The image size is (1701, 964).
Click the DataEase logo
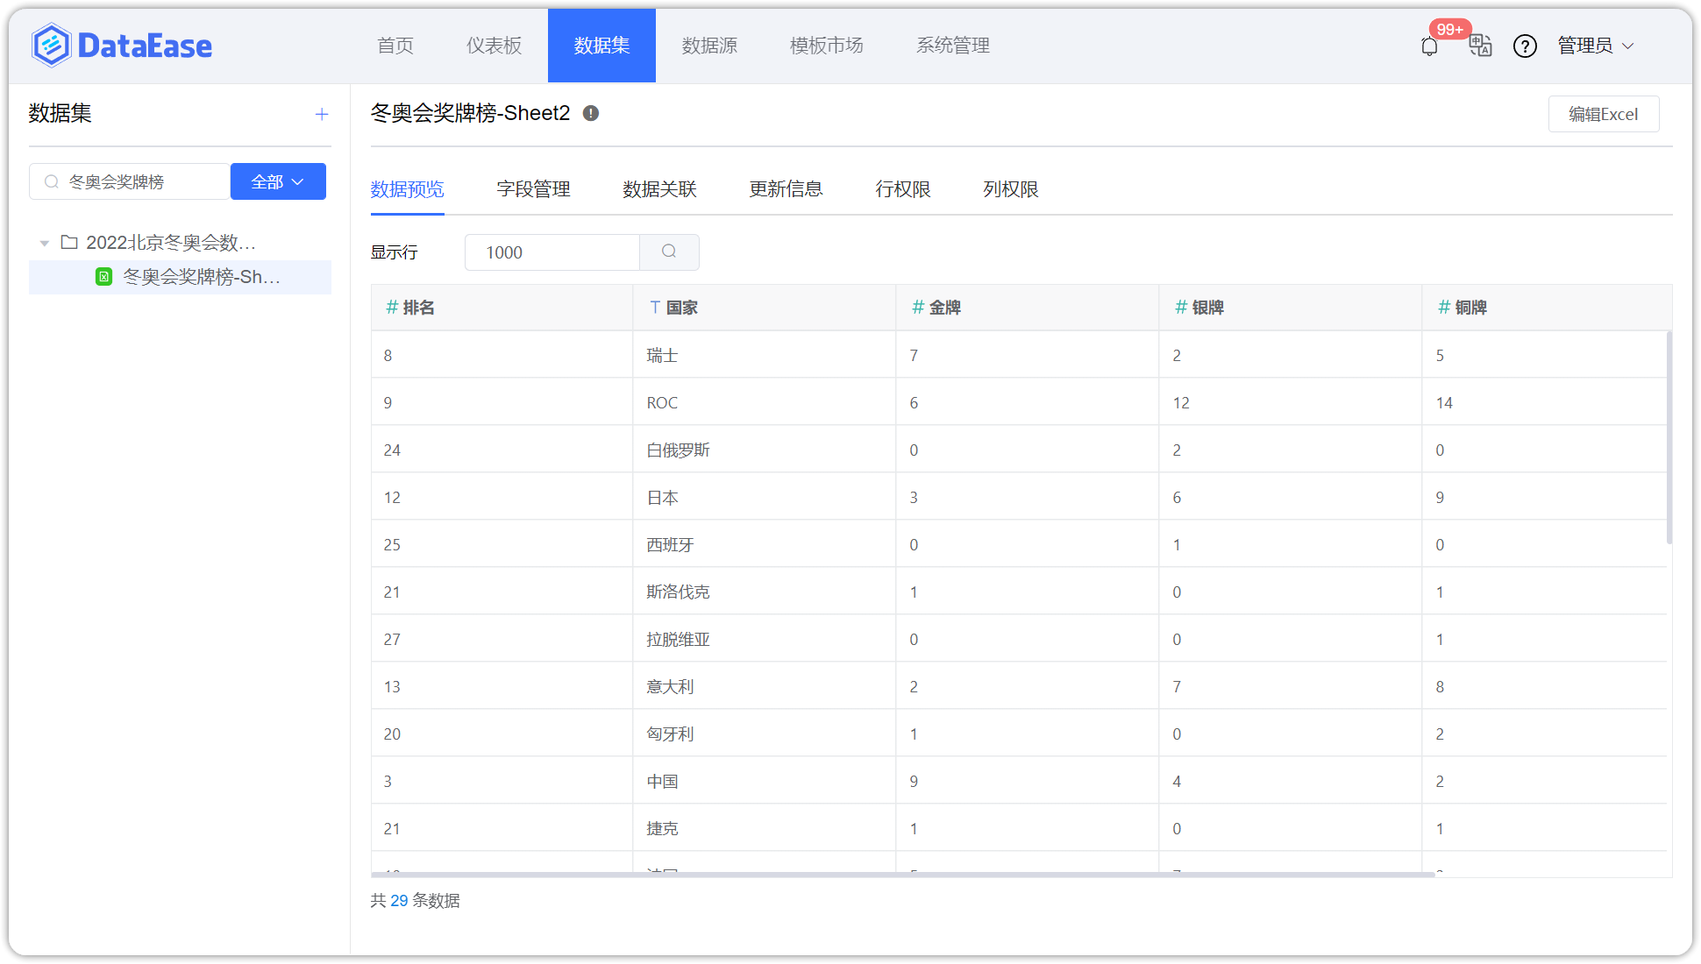click(122, 46)
